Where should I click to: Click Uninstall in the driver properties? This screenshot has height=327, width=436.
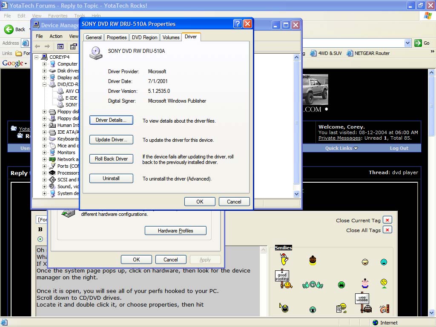click(111, 178)
